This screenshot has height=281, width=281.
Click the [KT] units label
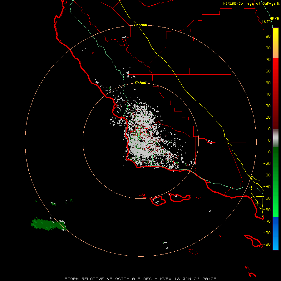[x=267, y=22]
